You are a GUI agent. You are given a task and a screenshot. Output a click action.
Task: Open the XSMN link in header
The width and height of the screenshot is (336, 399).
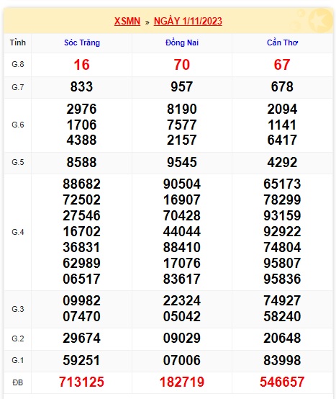click(x=127, y=21)
